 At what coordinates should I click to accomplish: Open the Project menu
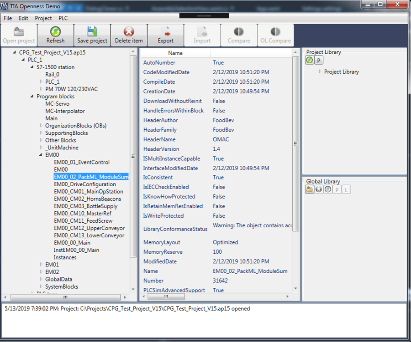(x=43, y=18)
